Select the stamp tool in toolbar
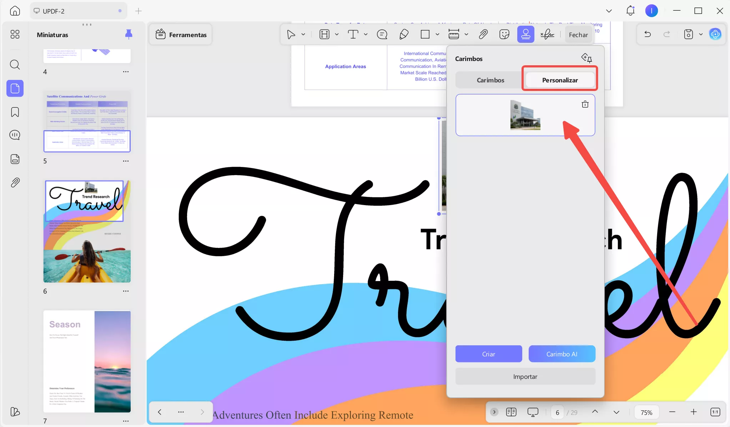730x427 pixels. [525, 35]
